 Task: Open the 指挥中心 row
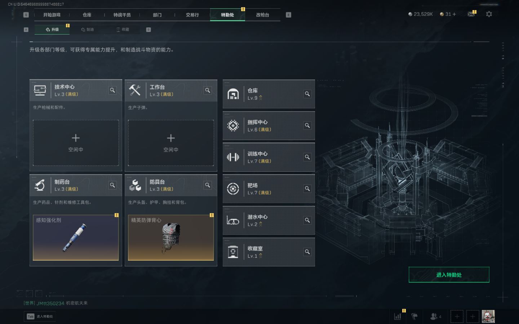(269, 126)
